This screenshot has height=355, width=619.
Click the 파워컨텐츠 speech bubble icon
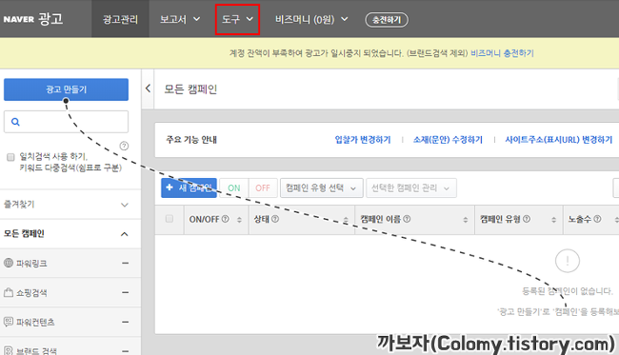click(9, 322)
